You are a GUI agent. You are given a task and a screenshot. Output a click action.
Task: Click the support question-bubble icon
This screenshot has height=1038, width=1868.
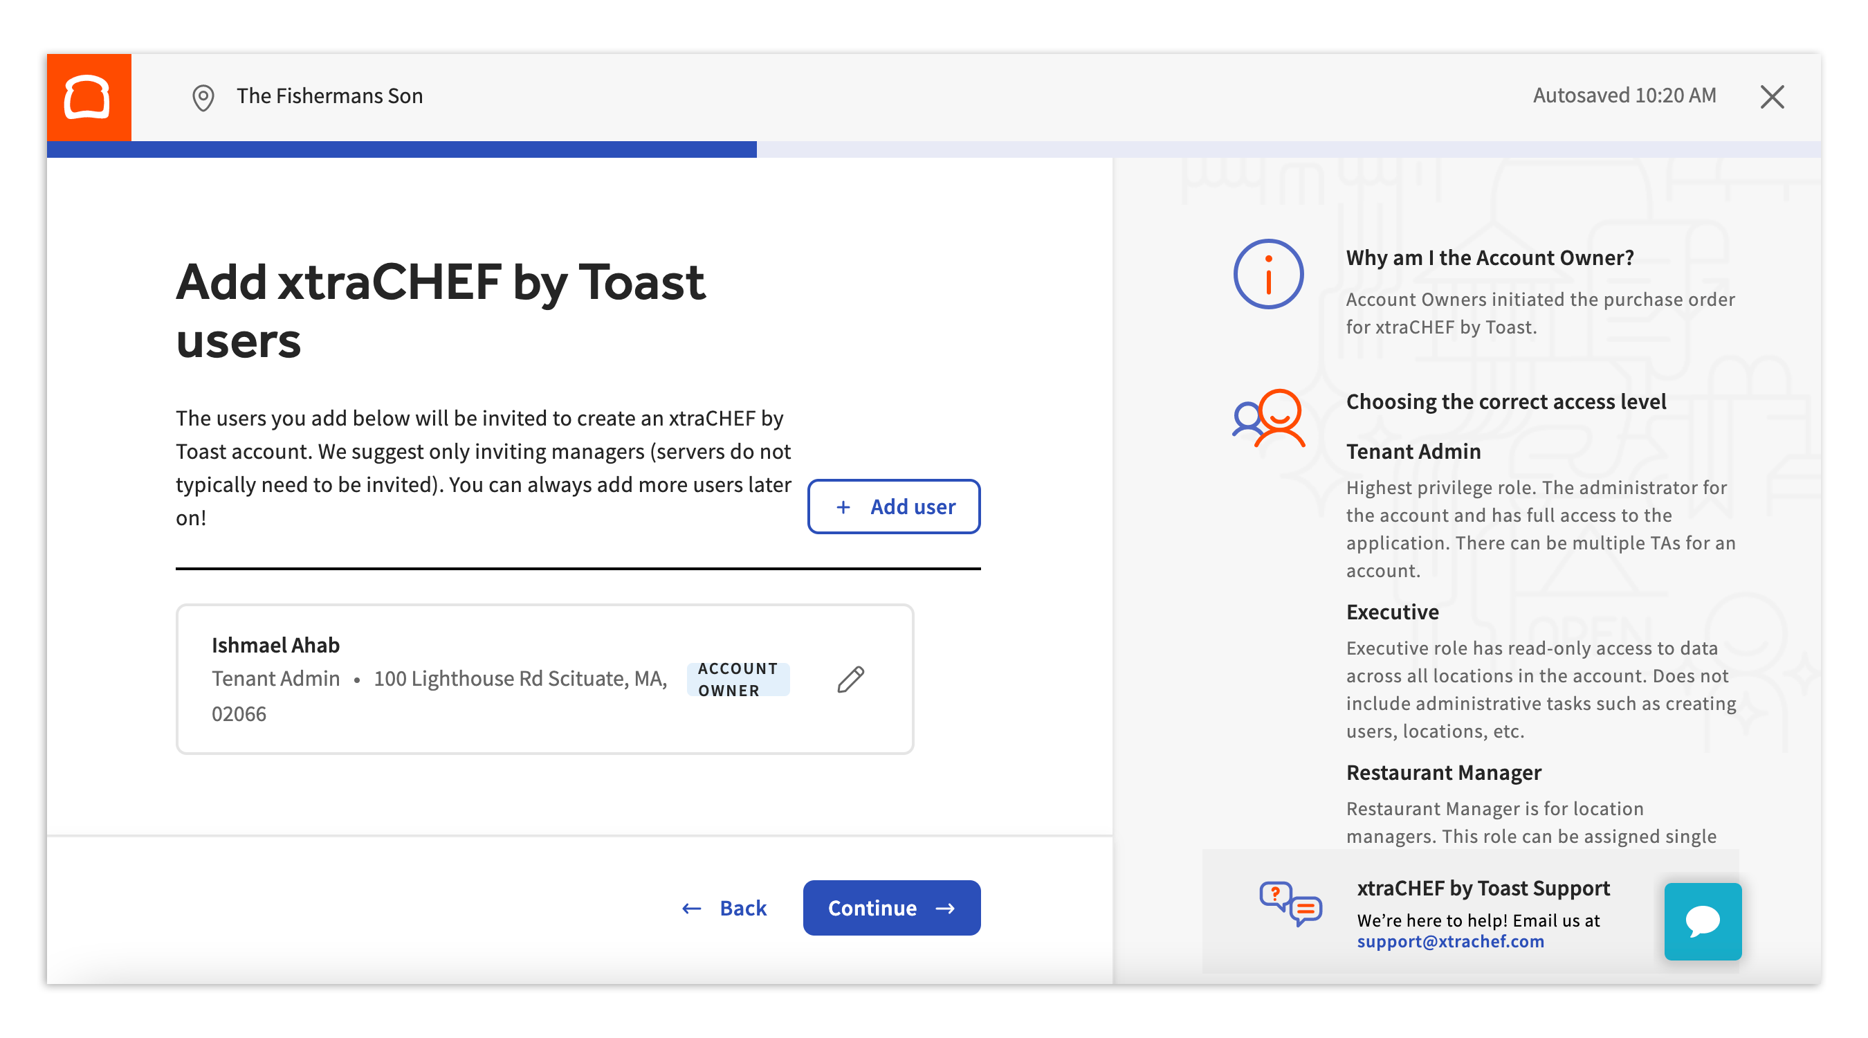1290,903
